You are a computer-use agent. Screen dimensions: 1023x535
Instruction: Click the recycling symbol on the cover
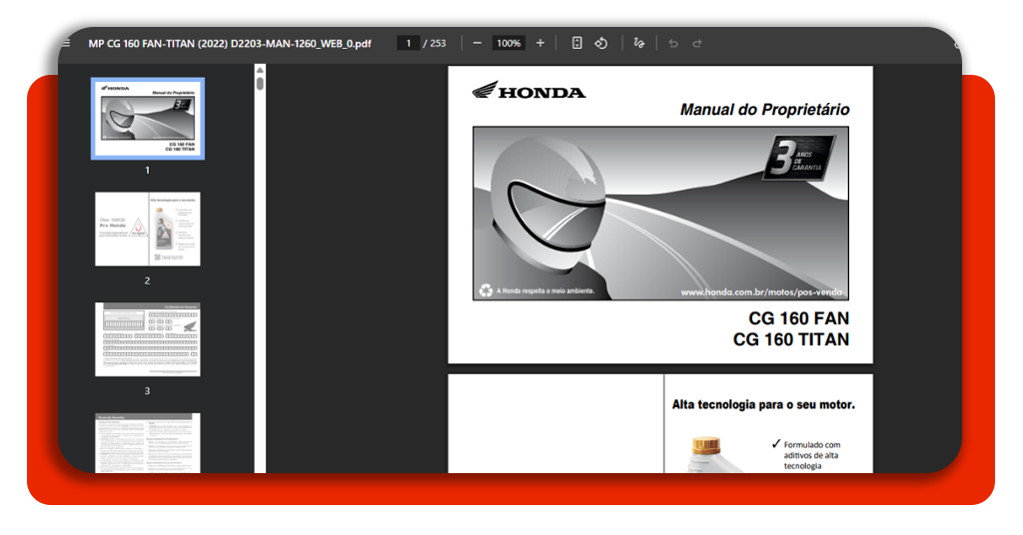coord(486,290)
